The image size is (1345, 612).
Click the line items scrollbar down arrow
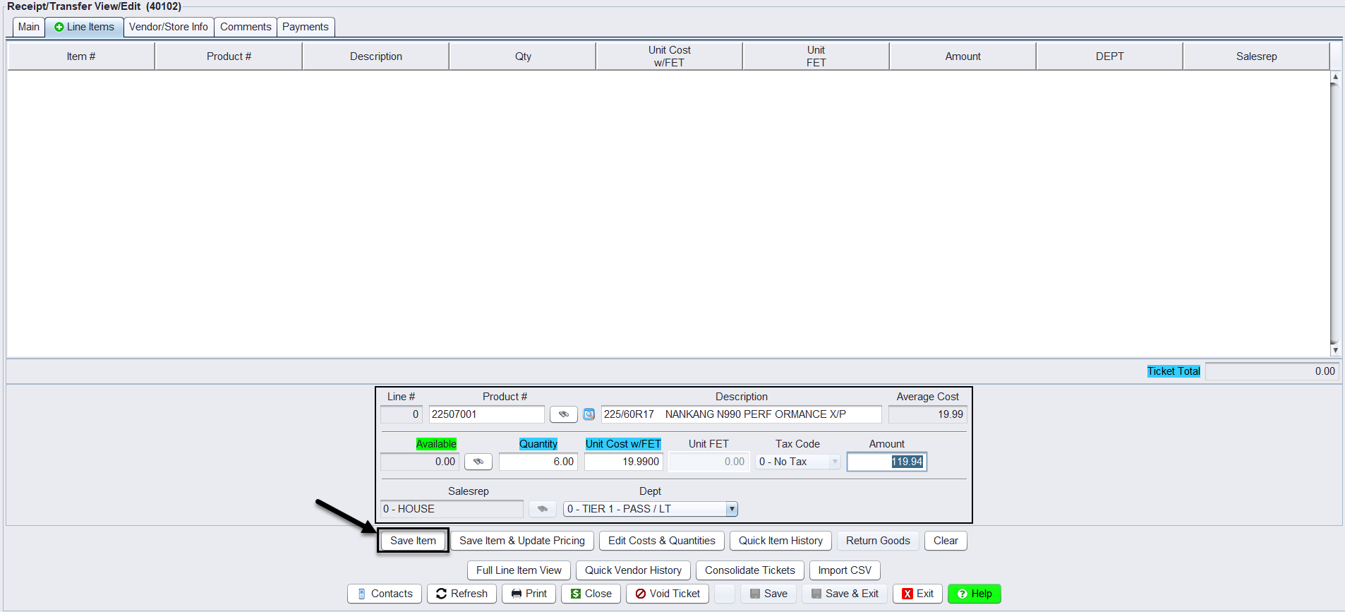(x=1334, y=350)
